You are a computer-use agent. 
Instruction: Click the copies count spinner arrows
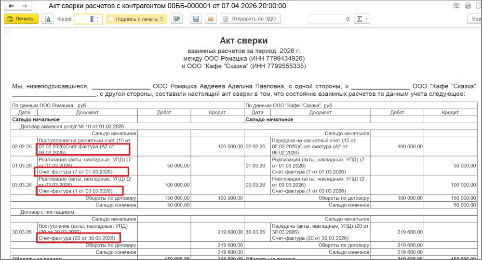(98, 19)
